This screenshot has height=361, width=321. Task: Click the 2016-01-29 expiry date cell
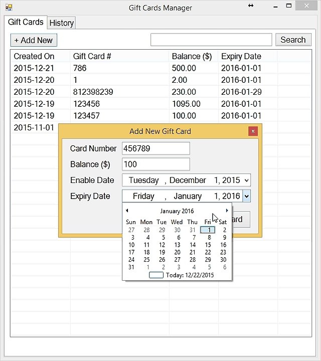click(x=241, y=92)
